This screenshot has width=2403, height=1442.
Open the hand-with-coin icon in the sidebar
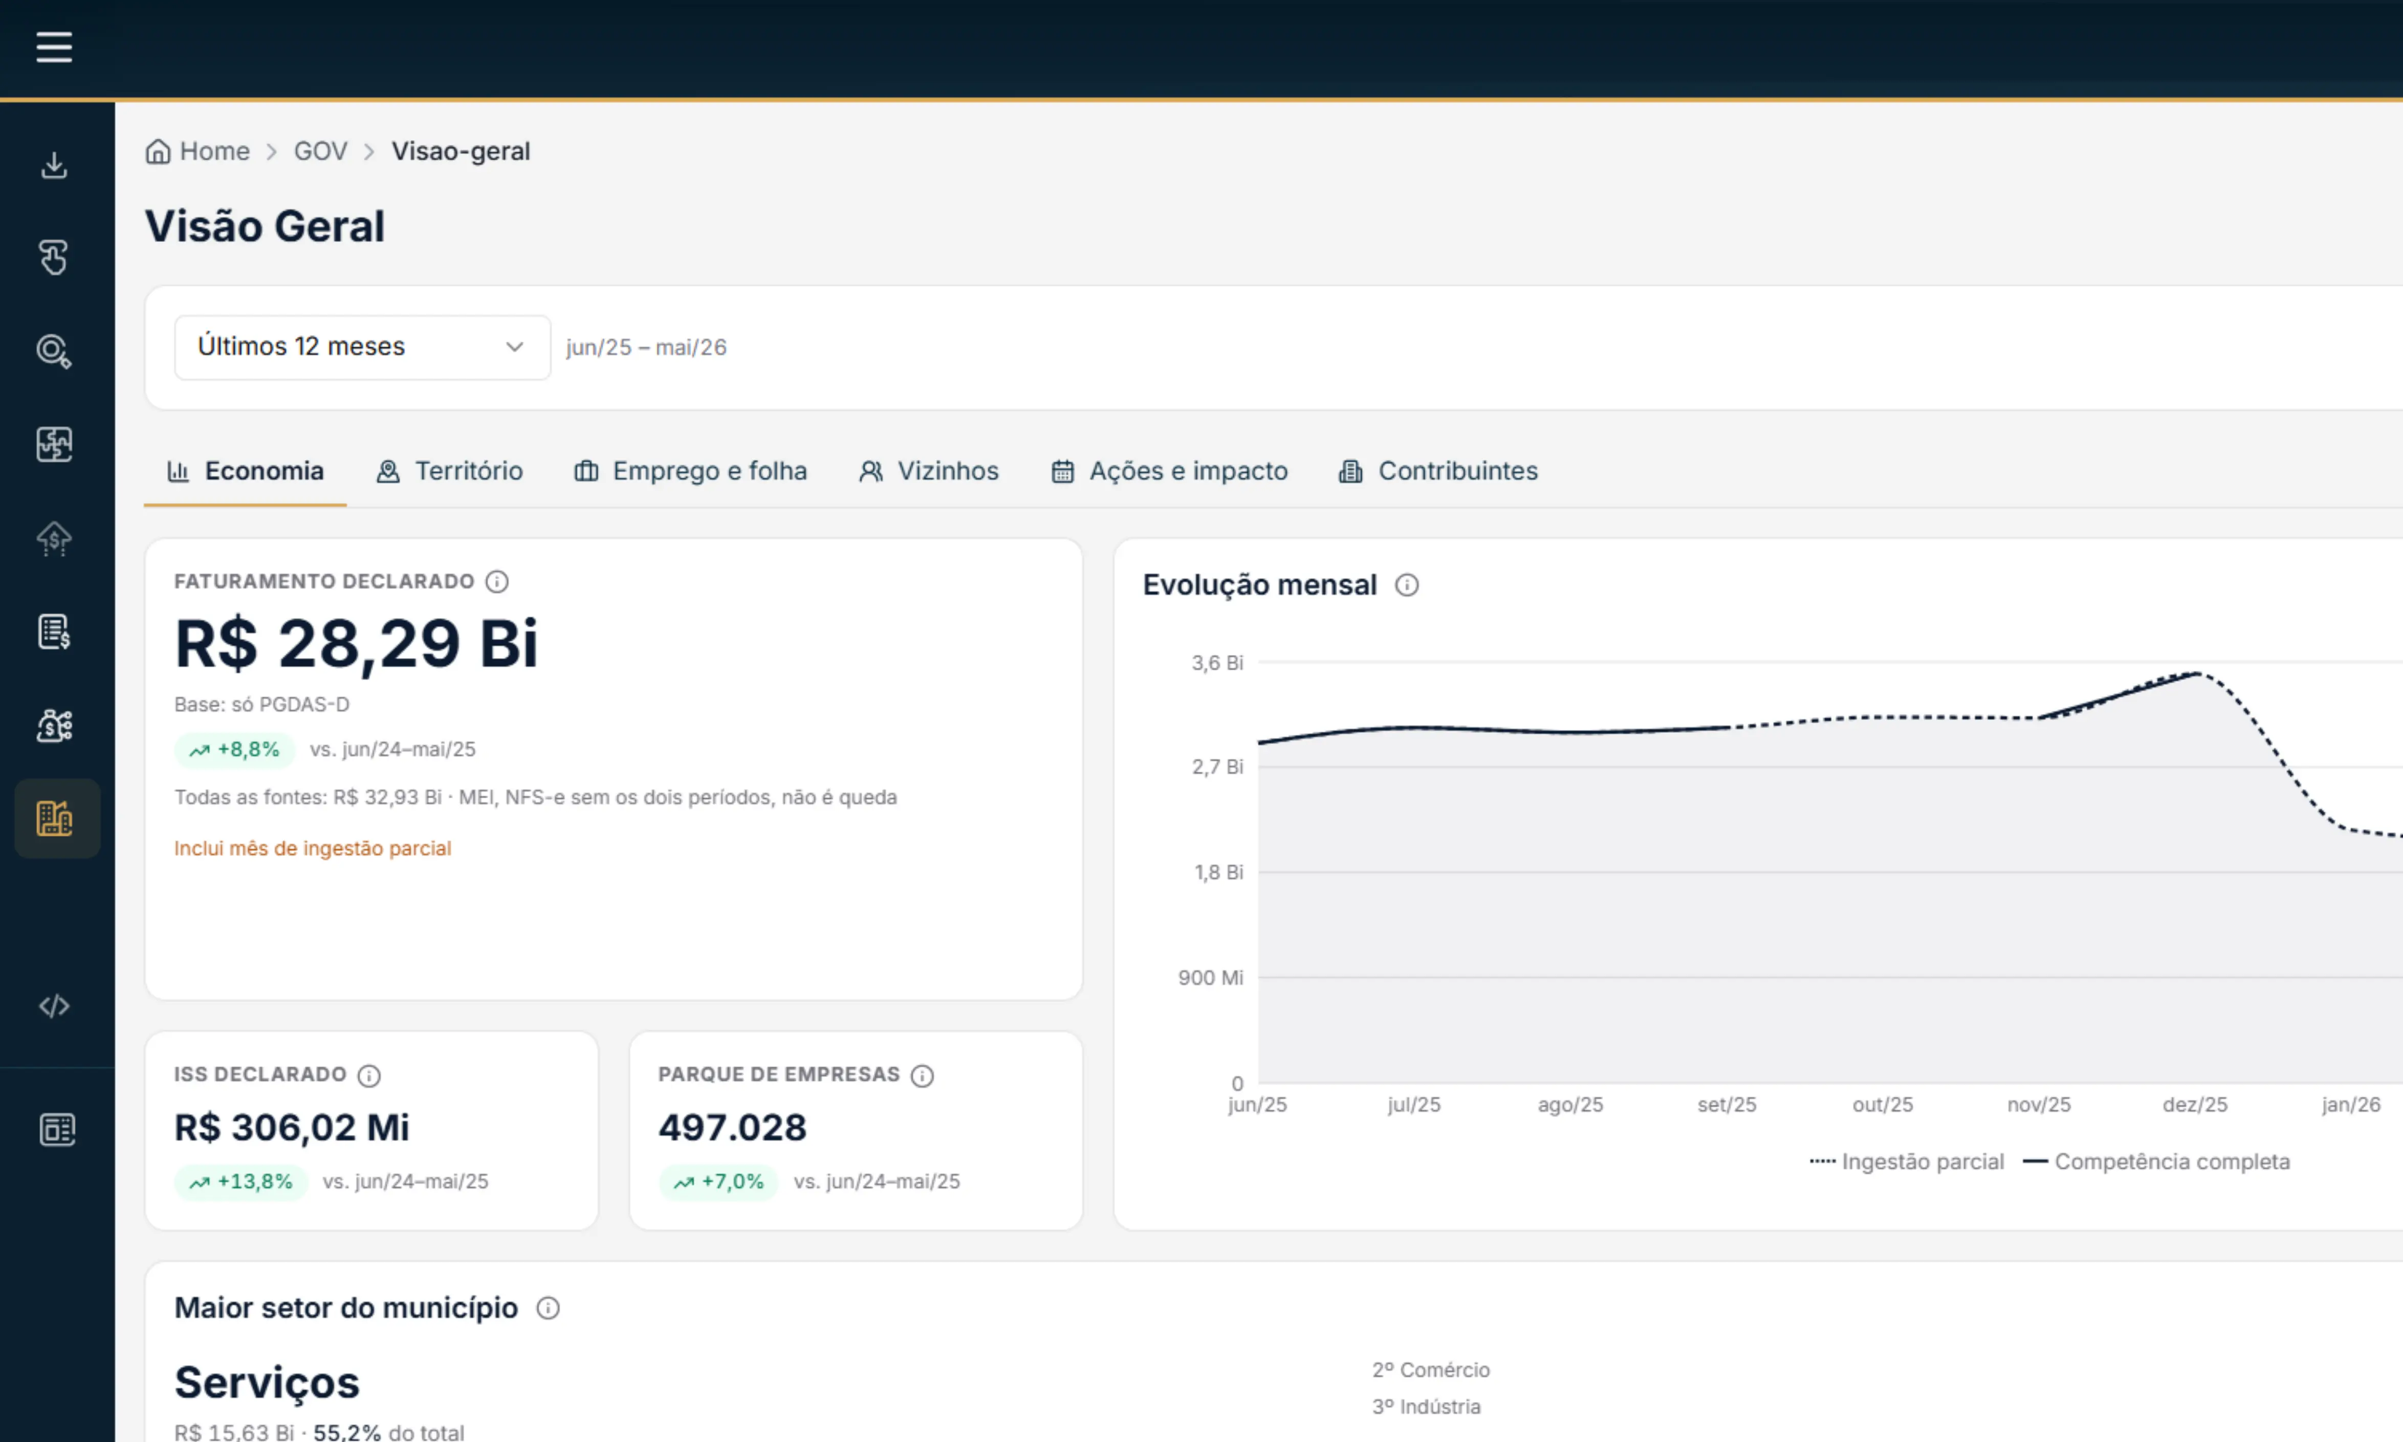(54, 257)
